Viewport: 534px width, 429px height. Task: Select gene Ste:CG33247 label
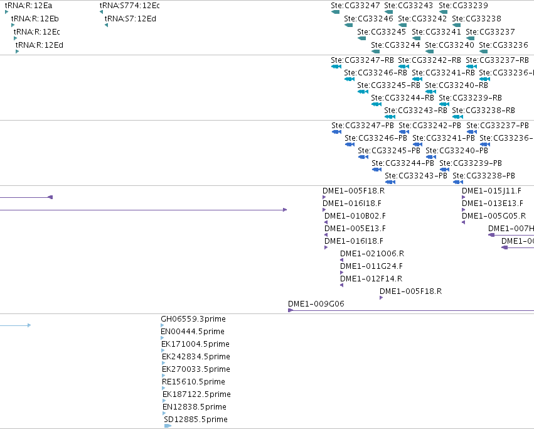tap(355, 6)
